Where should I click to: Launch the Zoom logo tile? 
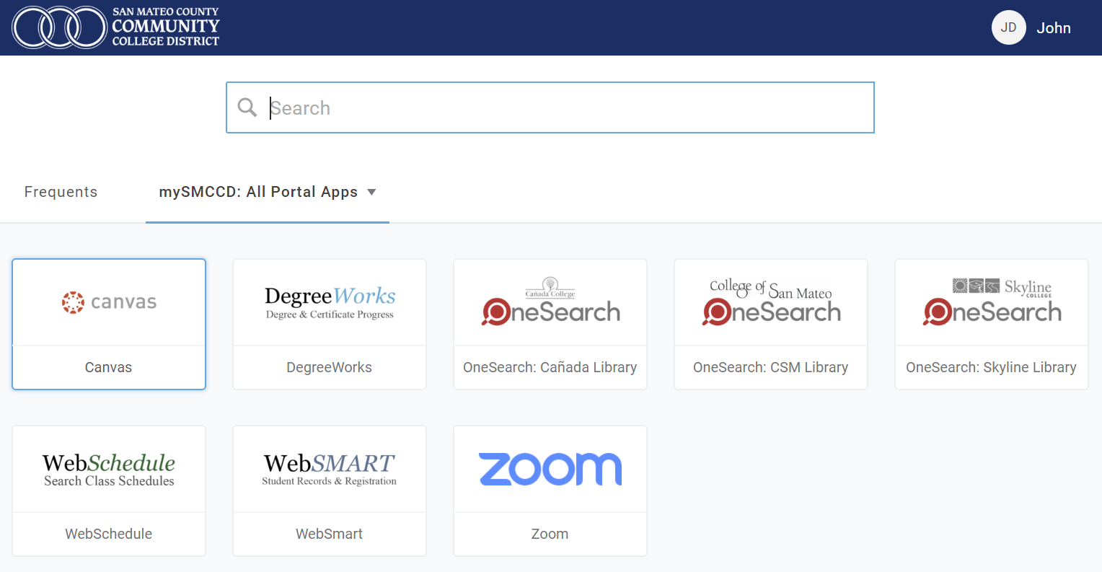pyautogui.click(x=550, y=469)
